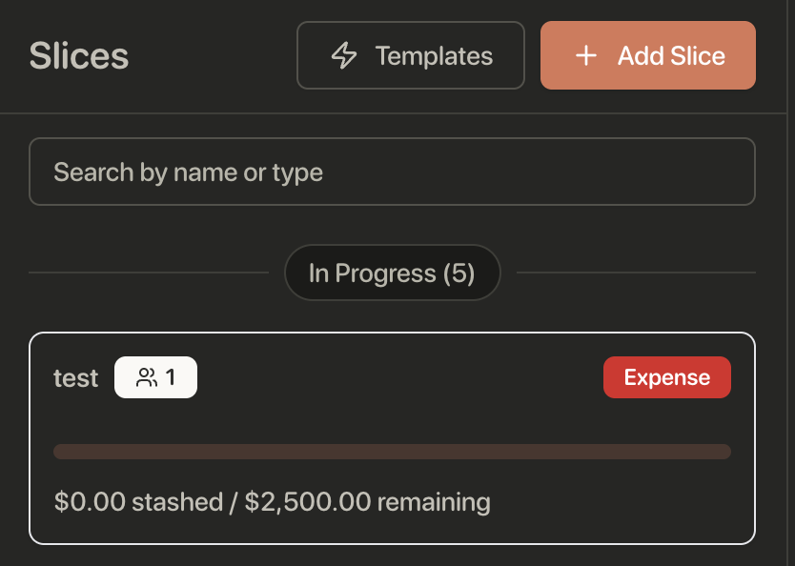Click the plus icon in Add Slice
The image size is (795, 566).
(x=586, y=55)
